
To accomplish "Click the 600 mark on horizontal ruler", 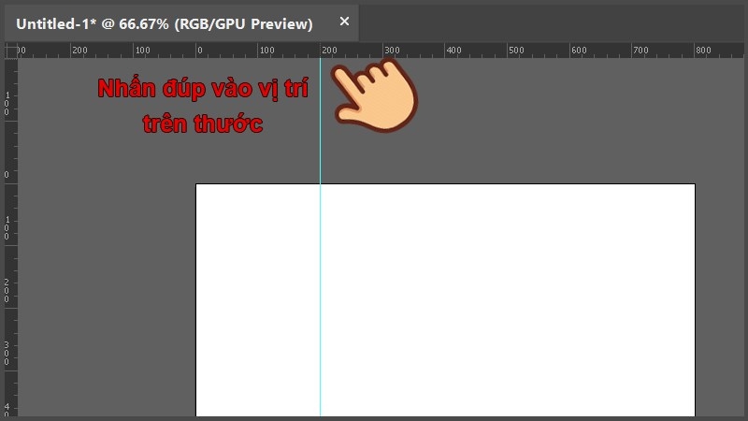I will (579, 51).
